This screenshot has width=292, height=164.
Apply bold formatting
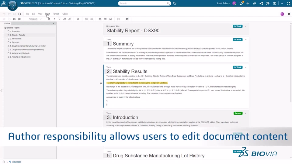tap(49, 19)
